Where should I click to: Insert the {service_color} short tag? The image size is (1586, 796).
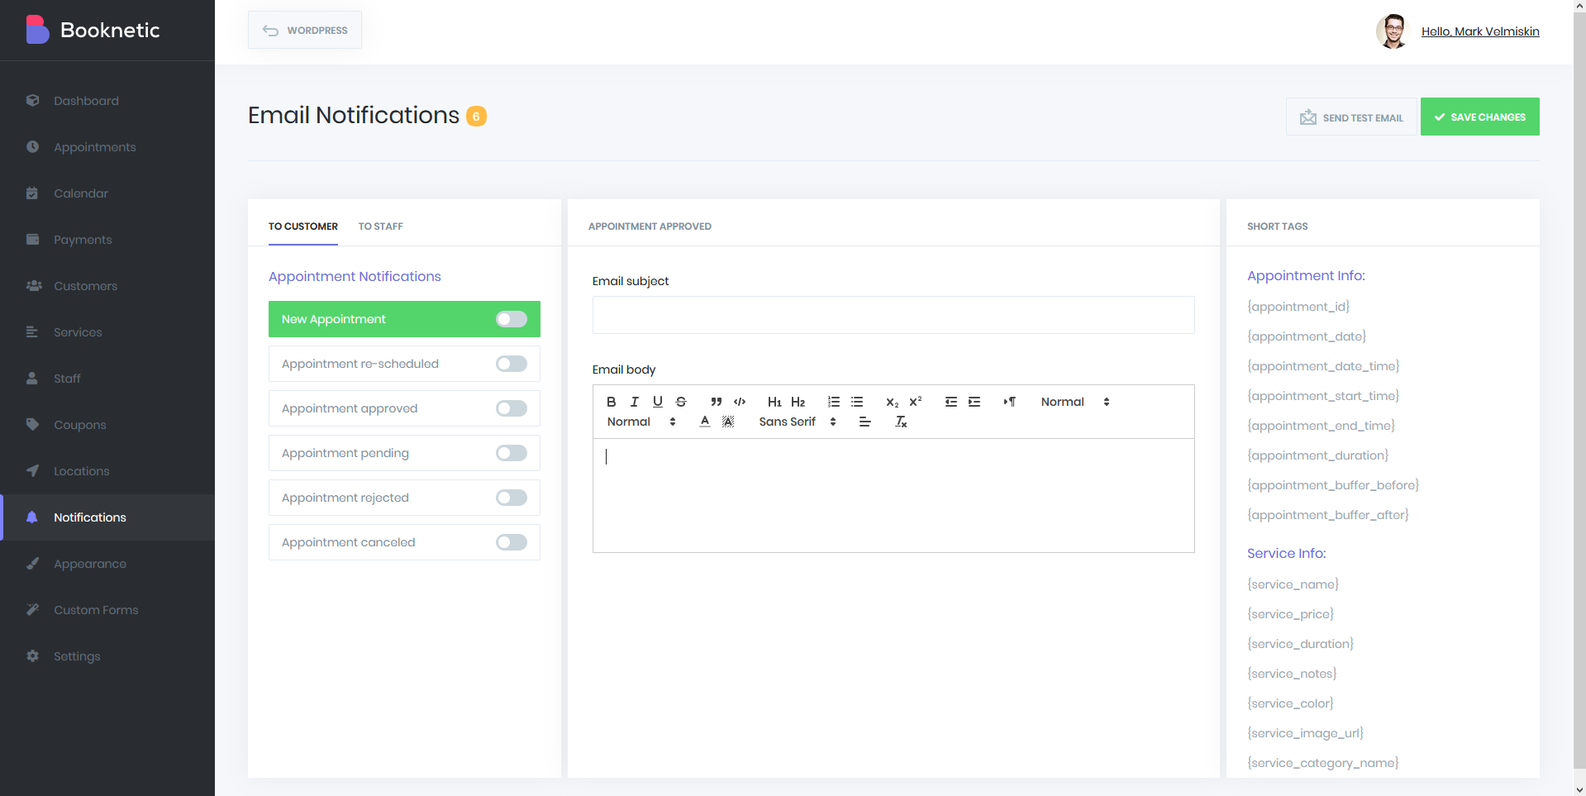click(1290, 703)
